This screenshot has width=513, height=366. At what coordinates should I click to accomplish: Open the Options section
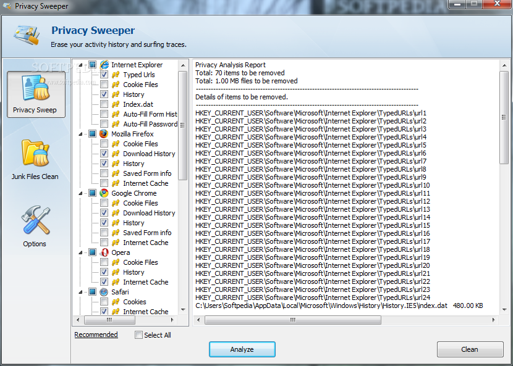click(x=35, y=226)
